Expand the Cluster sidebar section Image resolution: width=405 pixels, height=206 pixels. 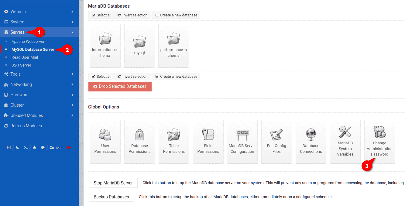(39, 105)
